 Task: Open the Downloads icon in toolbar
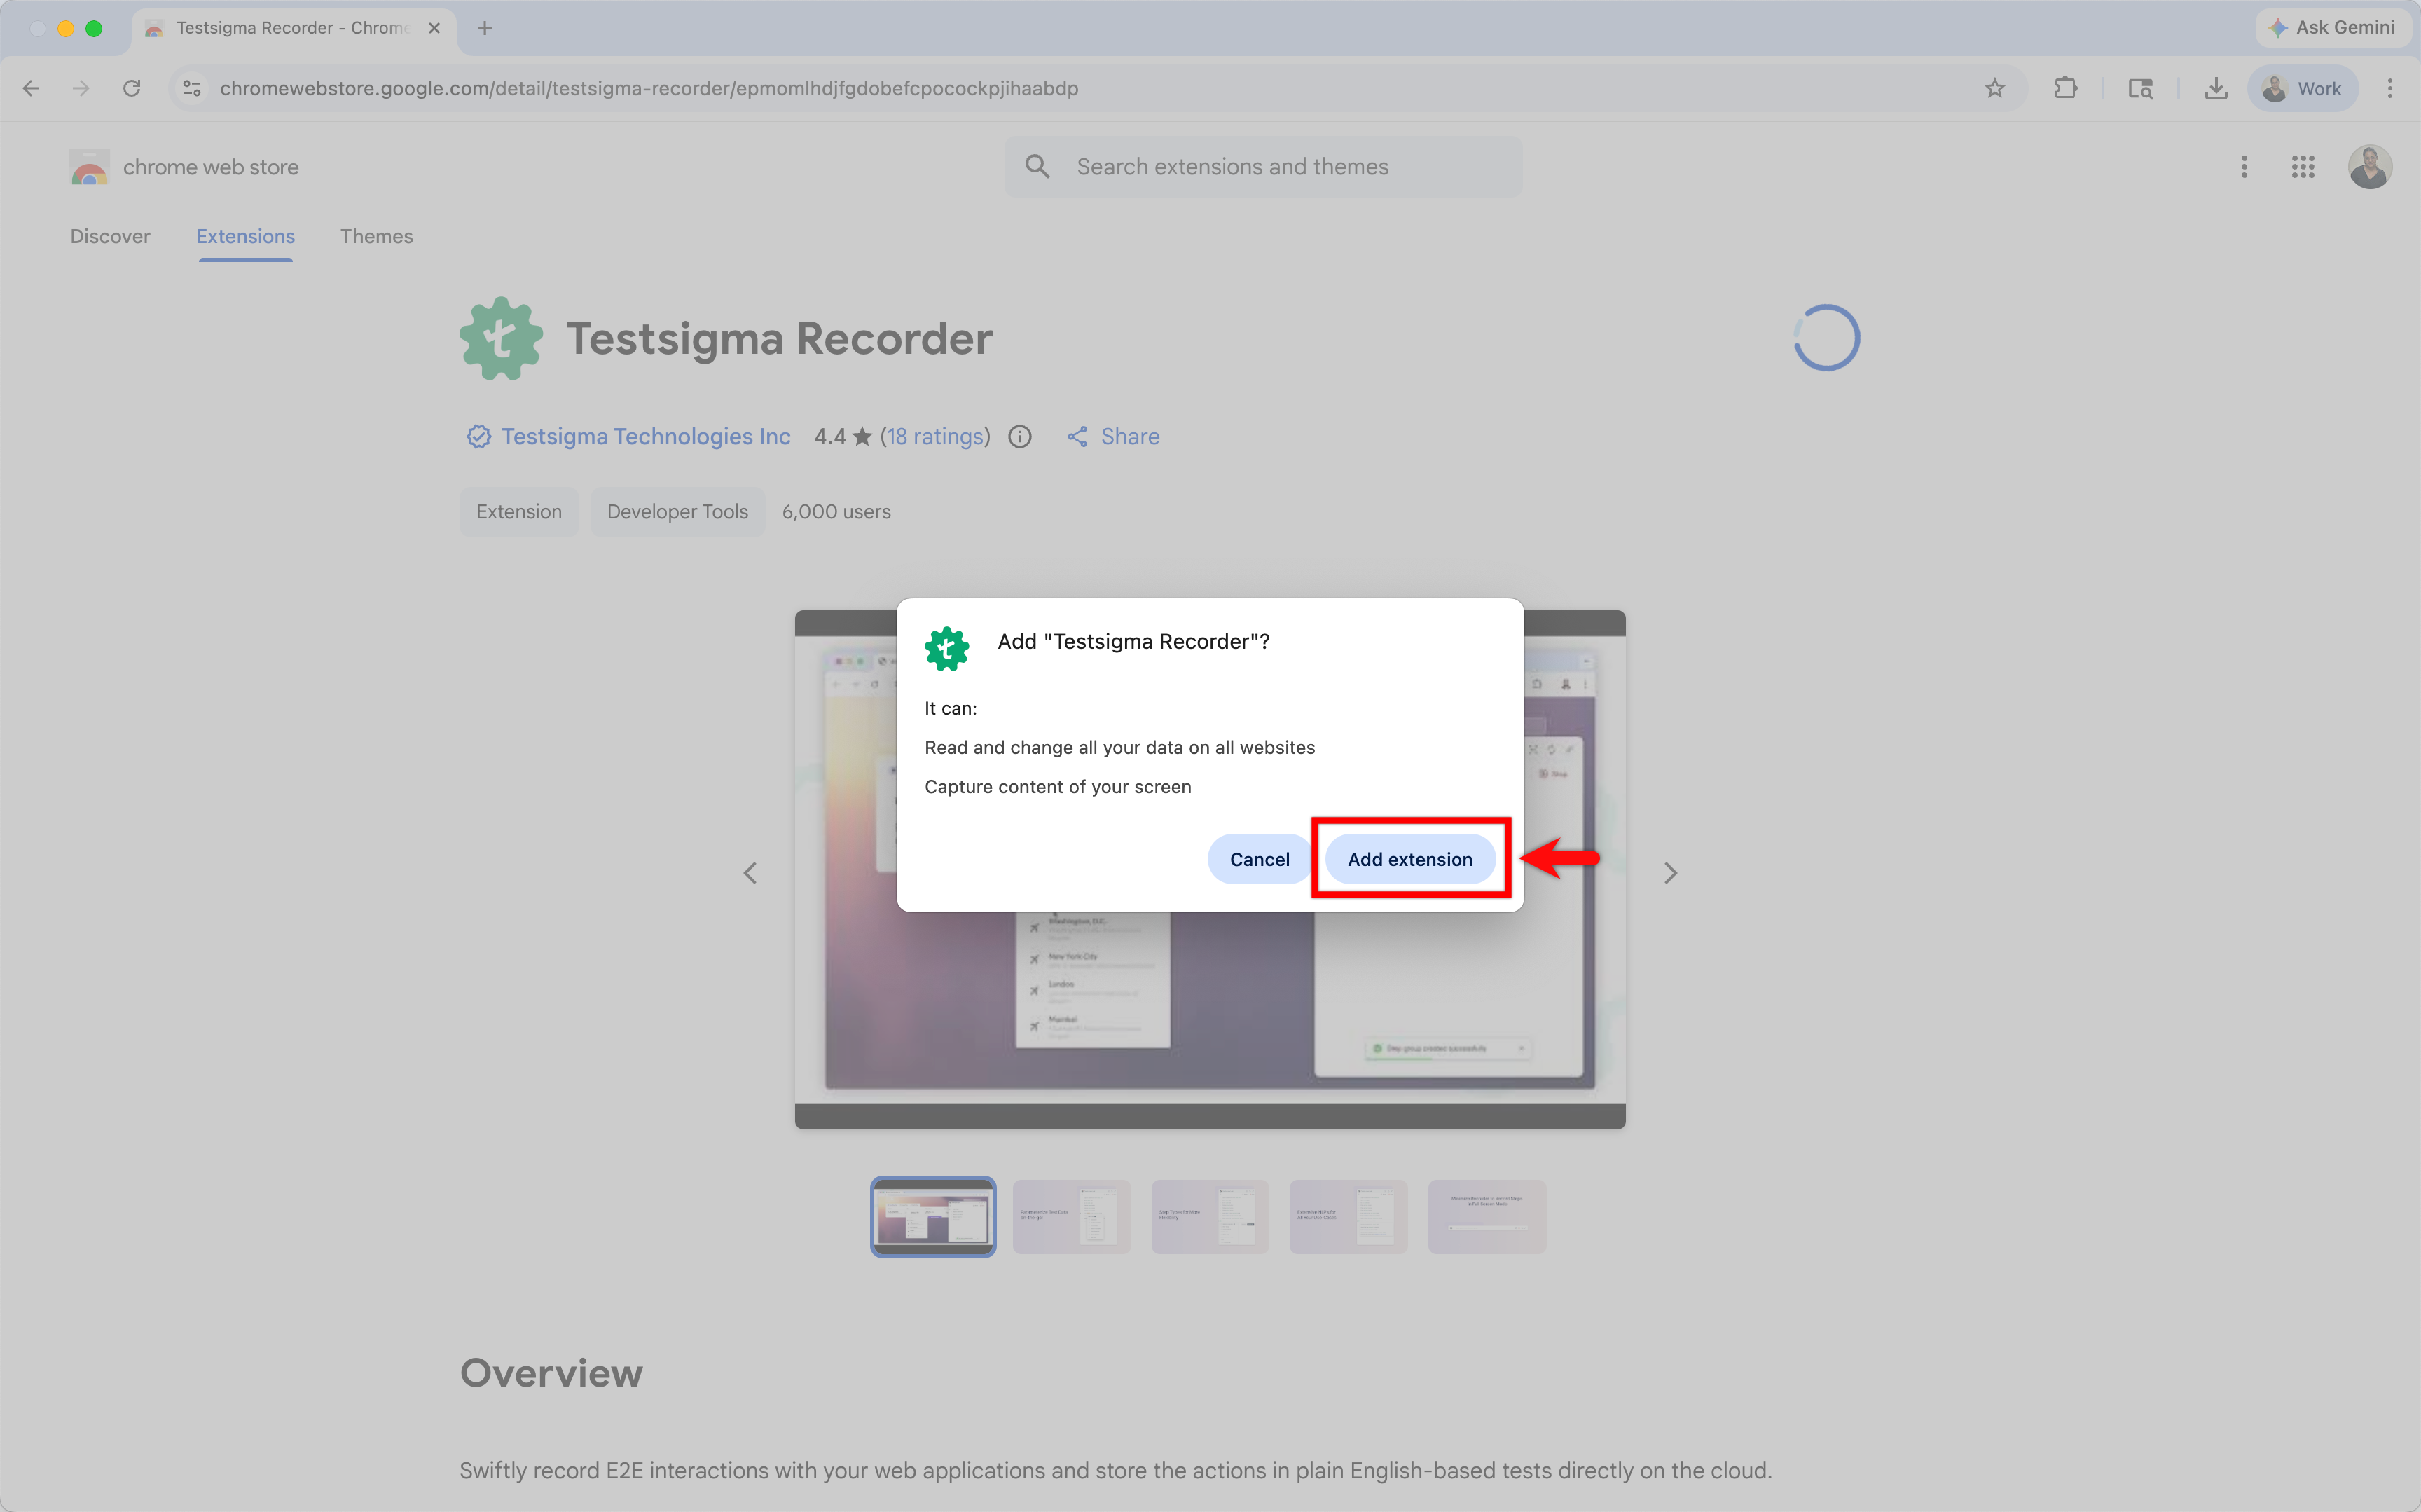point(2215,88)
